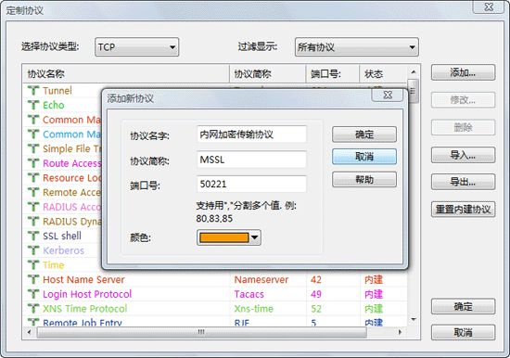The image size is (510, 358).
Task: Click the 端口号 50221 input field
Action: pos(251,185)
